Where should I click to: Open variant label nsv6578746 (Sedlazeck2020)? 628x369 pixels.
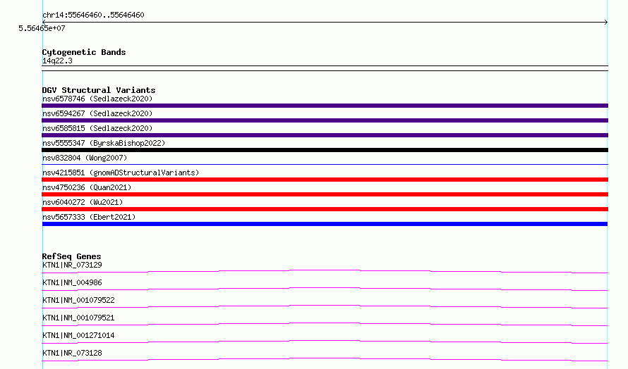97,99
